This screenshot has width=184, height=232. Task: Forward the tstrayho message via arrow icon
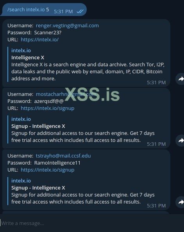click(180, 202)
